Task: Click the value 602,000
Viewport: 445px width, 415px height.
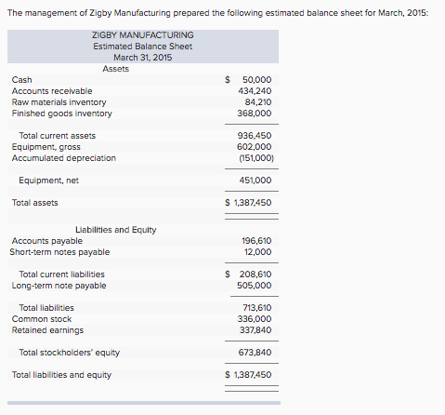Action: (255, 147)
